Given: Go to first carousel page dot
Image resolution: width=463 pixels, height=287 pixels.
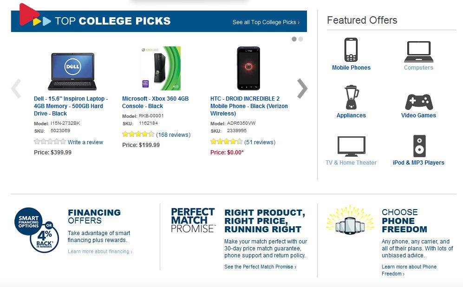Looking at the screenshot, I should pos(294,39).
